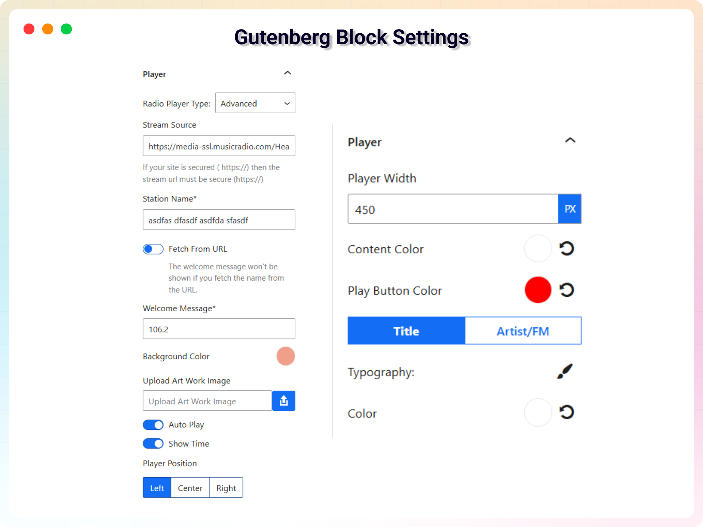The height and width of the screenshot is (527, 703).
Task: Click the PX unit button beside Player Width
Action: (570, 209)
